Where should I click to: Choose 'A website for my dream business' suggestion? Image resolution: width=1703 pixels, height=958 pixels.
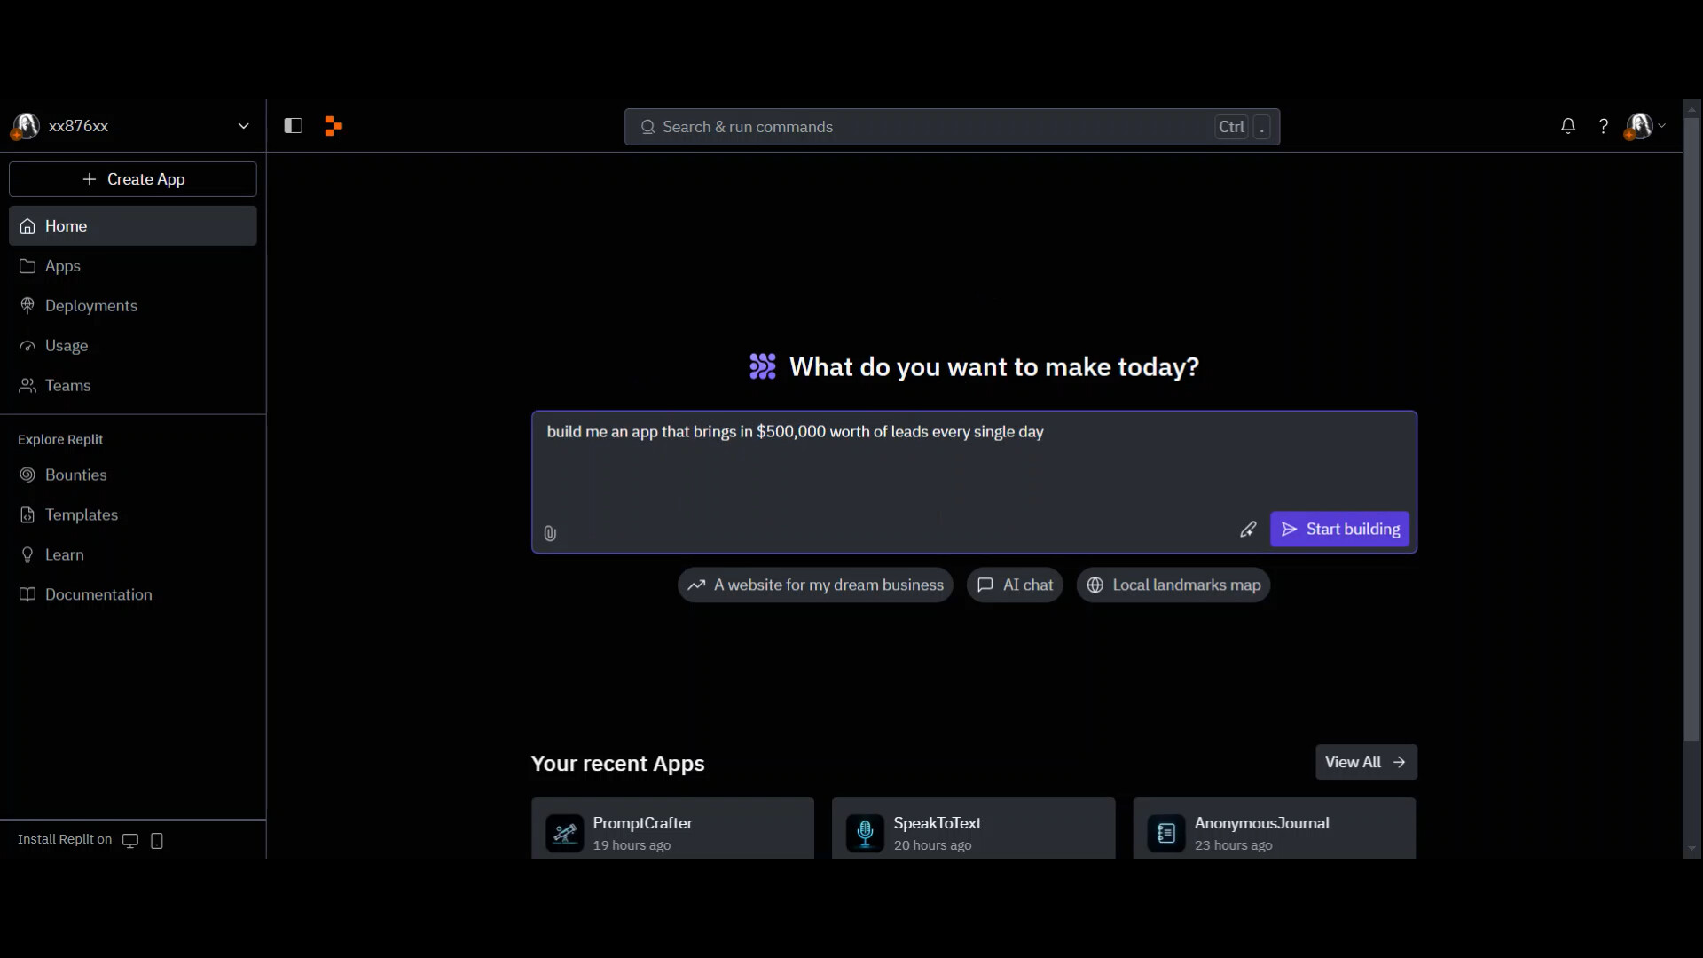click(x=815, y=585)
